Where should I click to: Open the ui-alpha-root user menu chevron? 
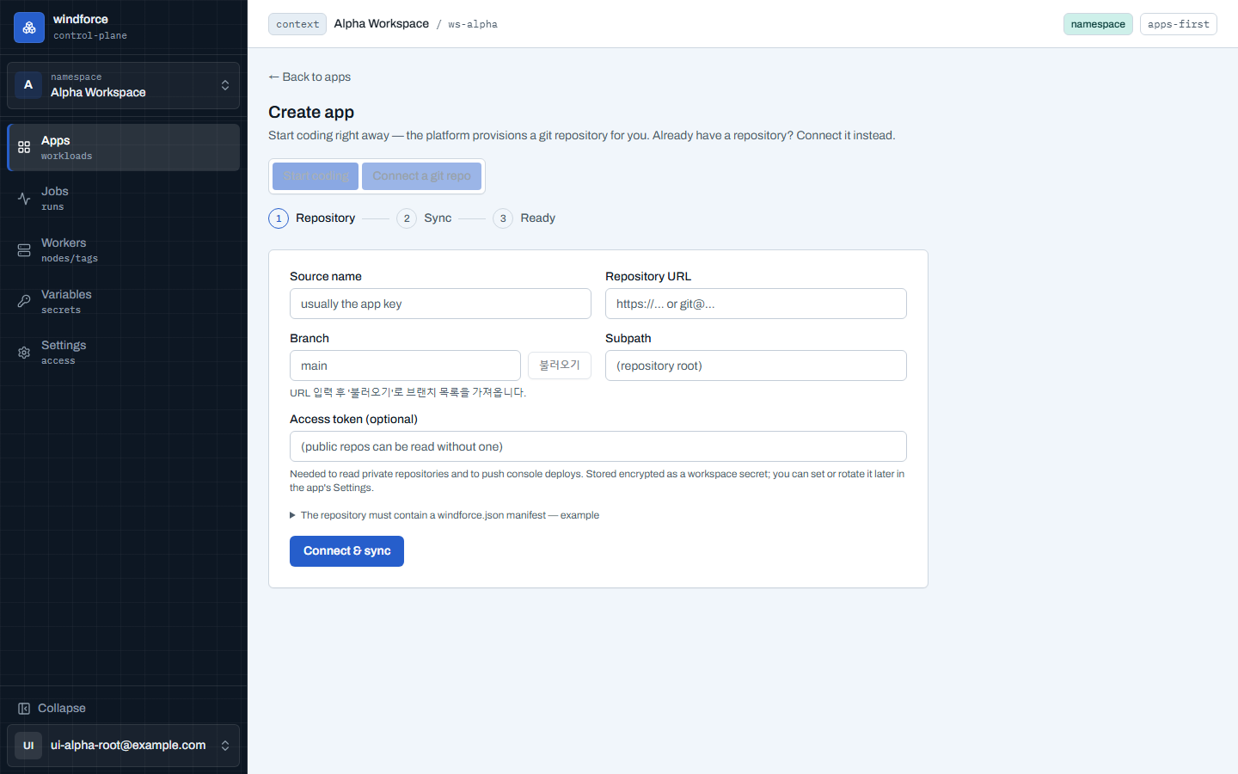click(x=225, y=746)
